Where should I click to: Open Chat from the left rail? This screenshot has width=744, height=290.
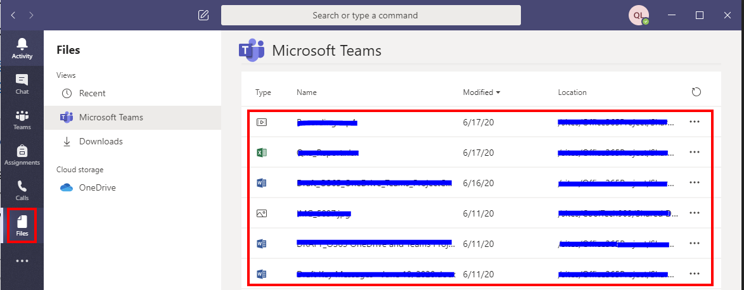(22, 84)
